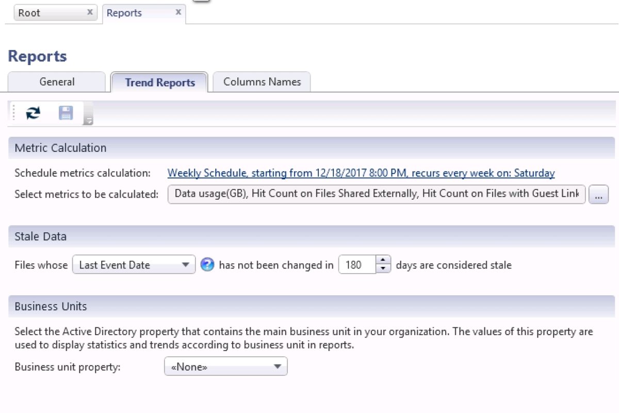The height and width of the screenshot is (413, 619).
Task: Select the Trend Reports tab
Action: tap(159, 82)
